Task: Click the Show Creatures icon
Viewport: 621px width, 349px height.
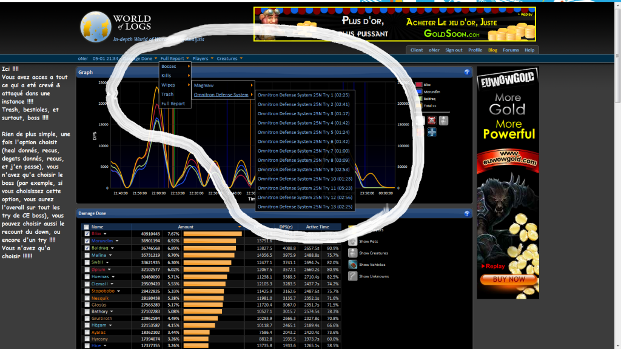Action: (352, 253)
